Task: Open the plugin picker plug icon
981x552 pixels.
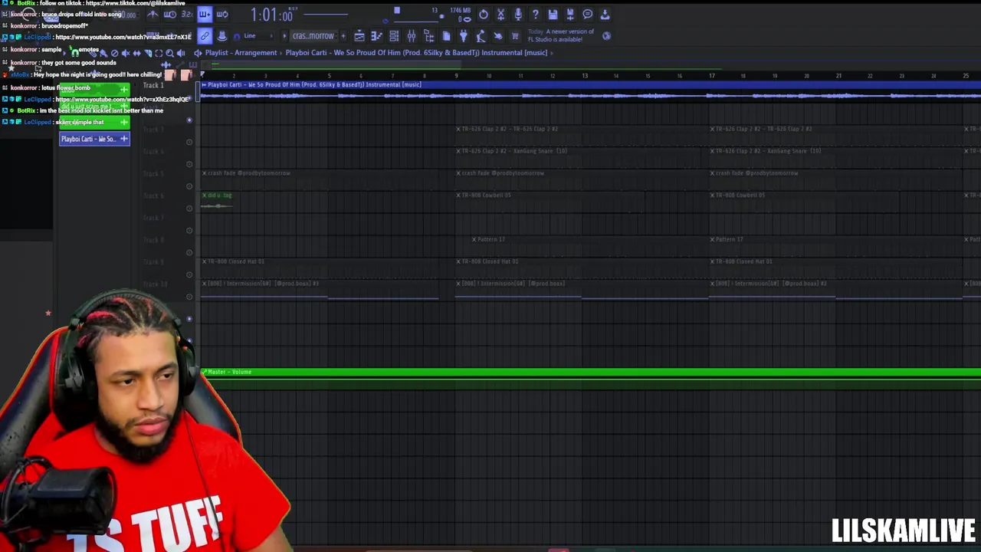Action: [463, 36]
